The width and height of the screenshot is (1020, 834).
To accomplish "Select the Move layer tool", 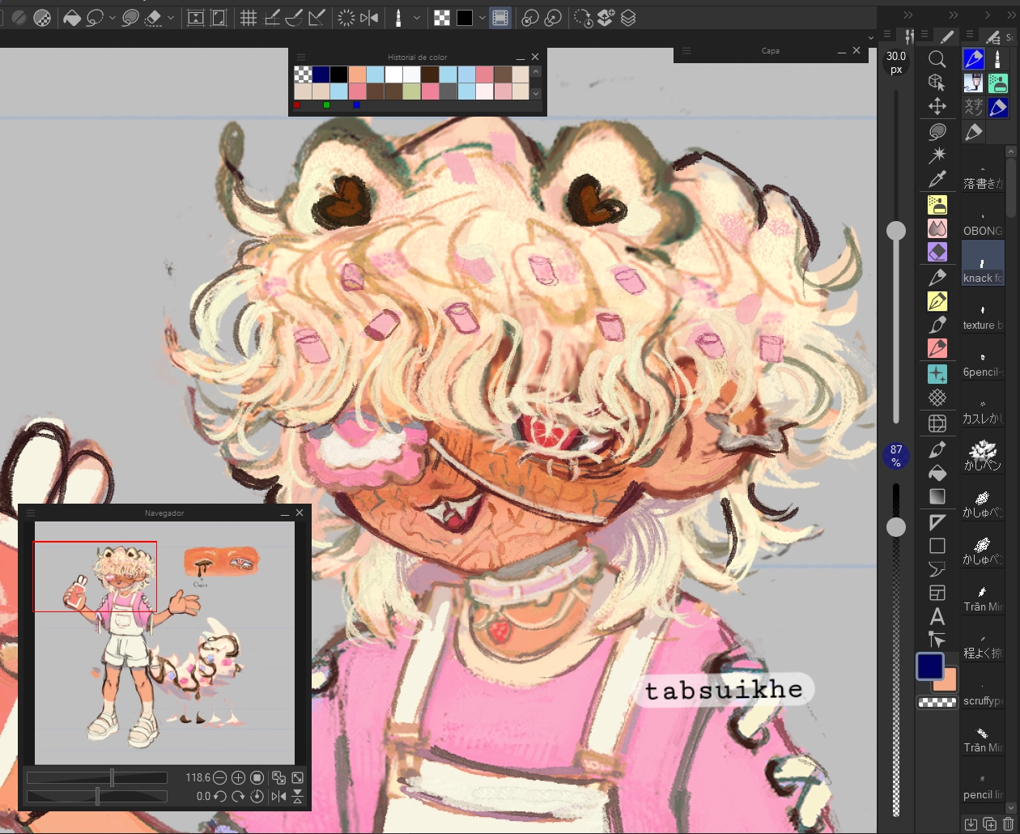I will pos(937,106).
